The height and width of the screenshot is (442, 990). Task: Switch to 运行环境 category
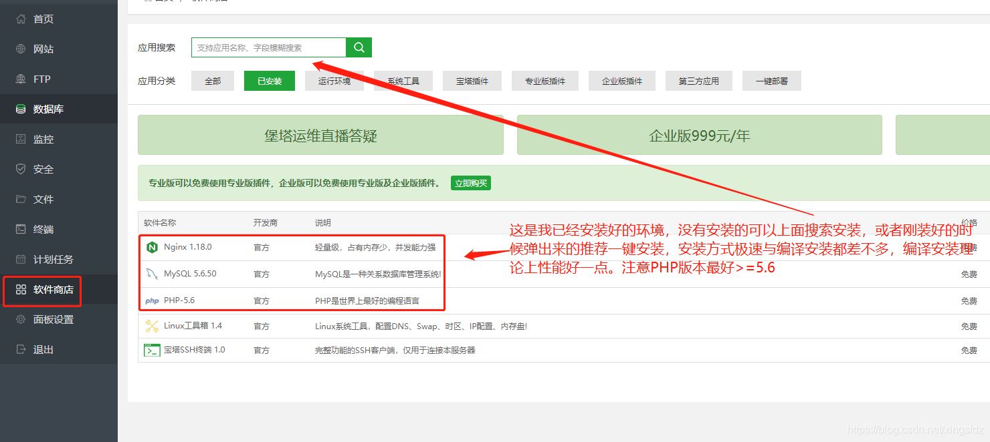(334, 81)
